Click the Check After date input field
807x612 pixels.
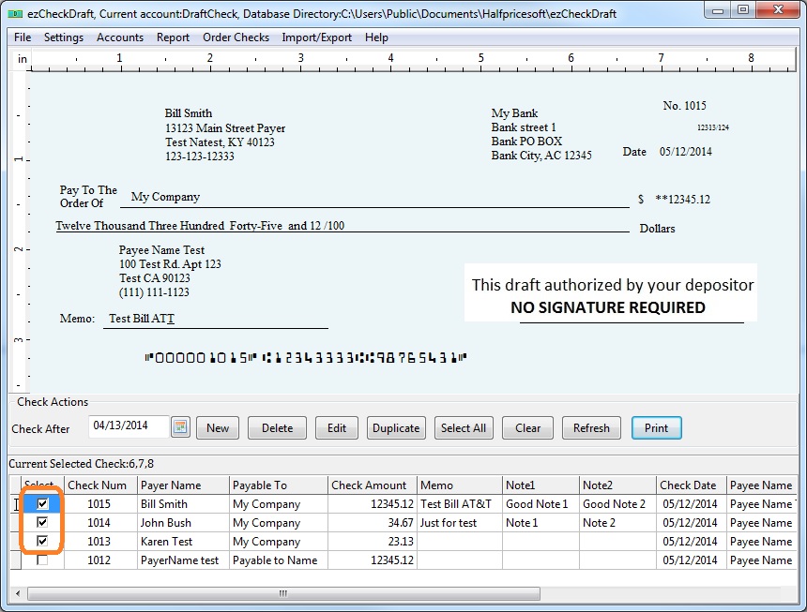click(x=127, y=427)
